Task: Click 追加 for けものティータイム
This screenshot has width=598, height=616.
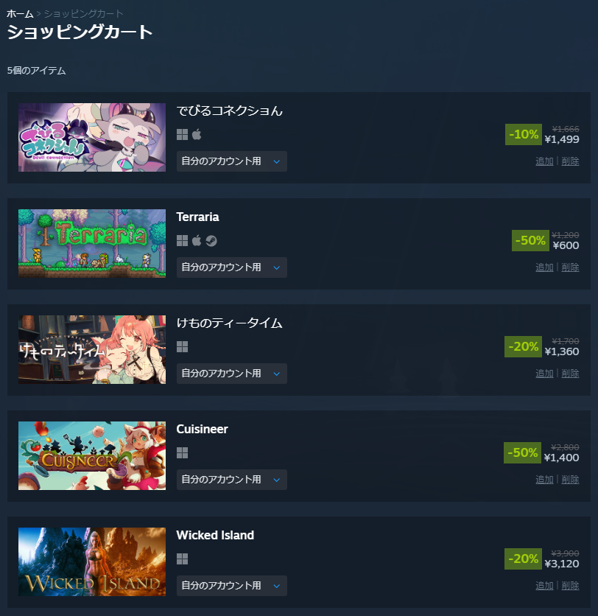Action: 544,374
